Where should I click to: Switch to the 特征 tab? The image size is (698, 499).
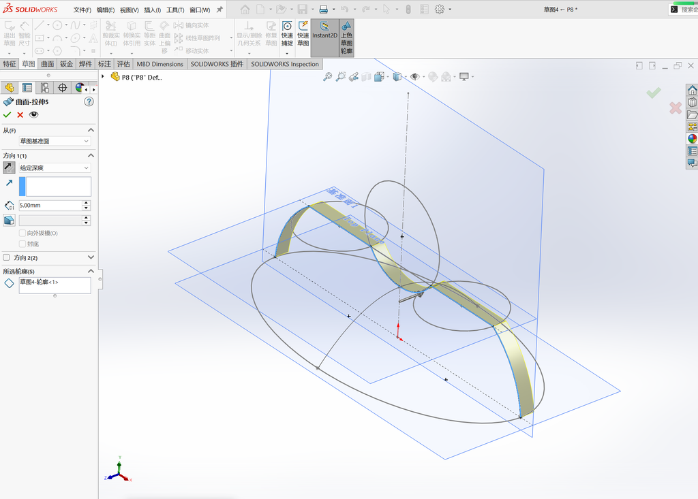(x=10, y=64)
